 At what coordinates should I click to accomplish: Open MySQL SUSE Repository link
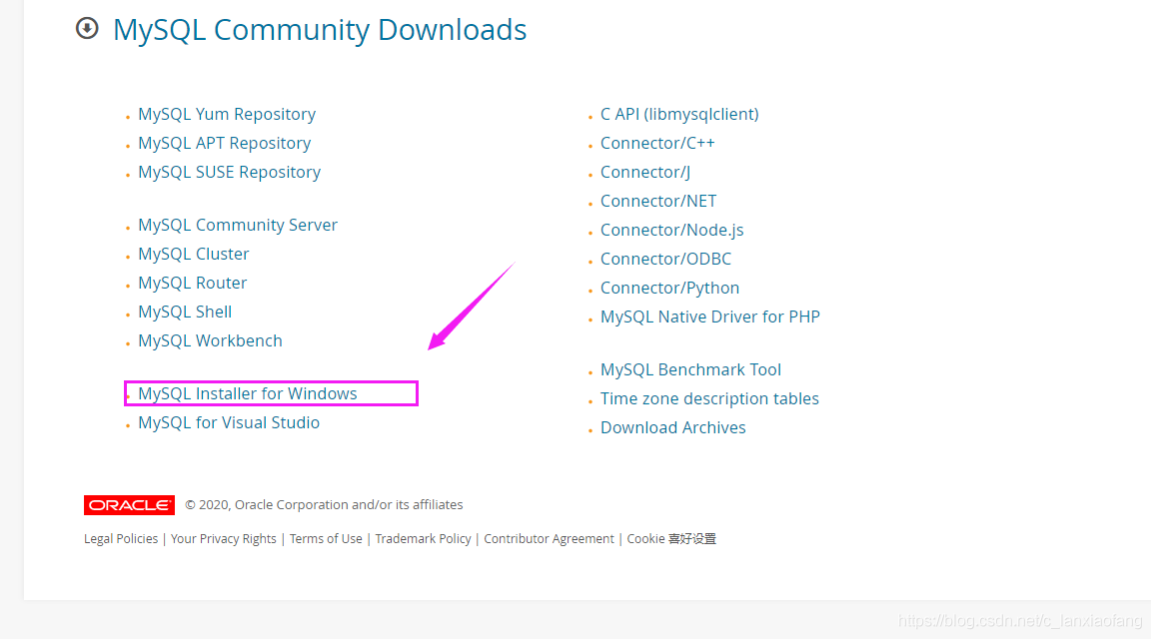[229, 172]
